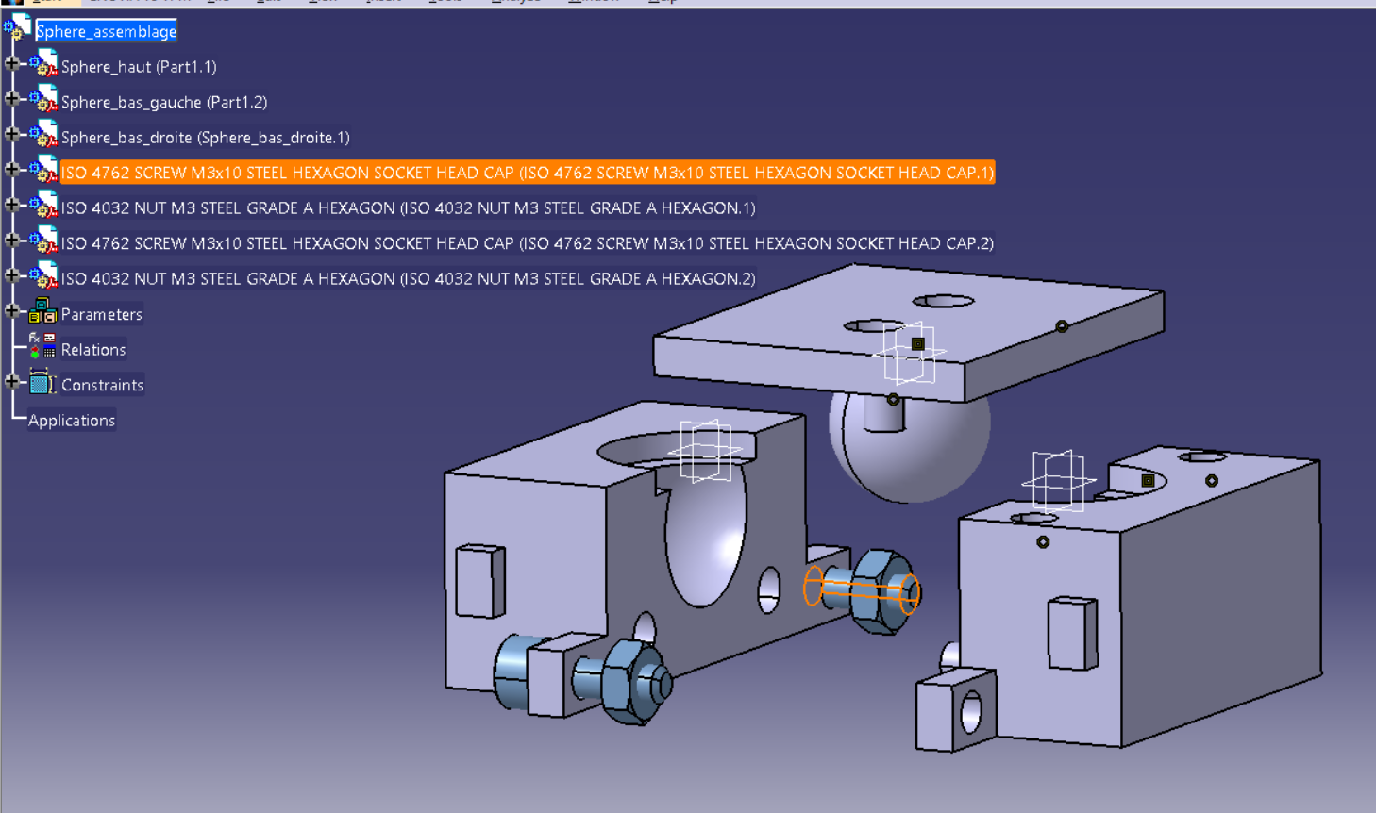Screen dimensions: 1376x813
Task: Select the highlighted ISO 4762 SCREW CAP.1 label
Action: pos(528,173)
